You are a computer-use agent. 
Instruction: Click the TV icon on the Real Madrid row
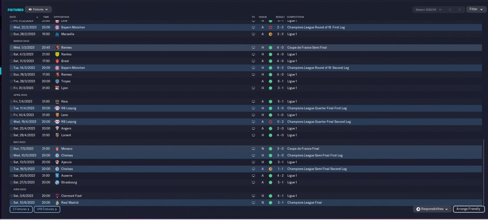click(253, 202)
